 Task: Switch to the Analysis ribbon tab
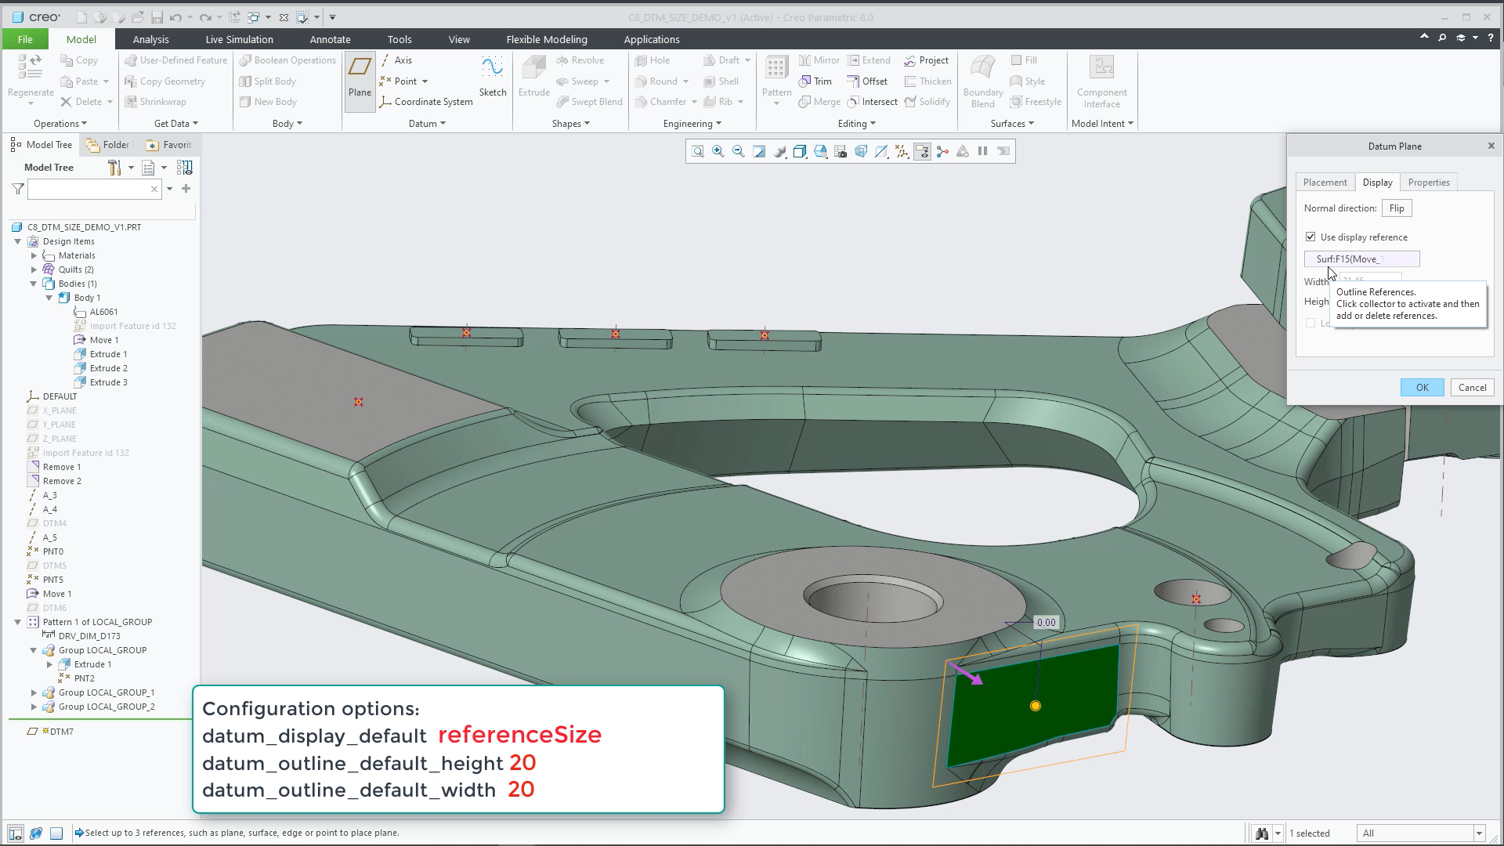[150, 39]
